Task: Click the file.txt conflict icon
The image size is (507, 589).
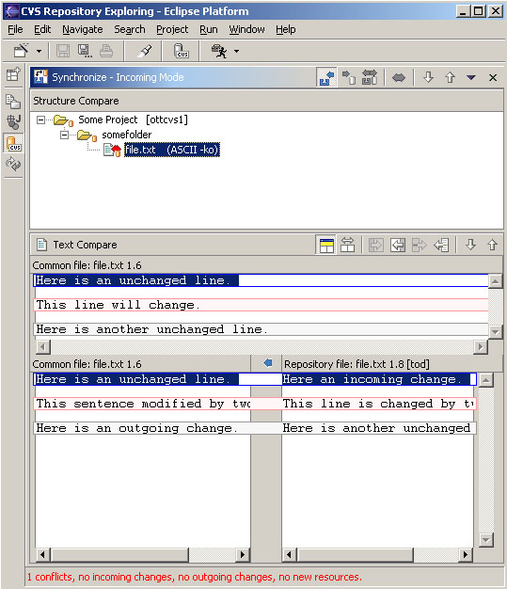Action: tap(112, 150)
